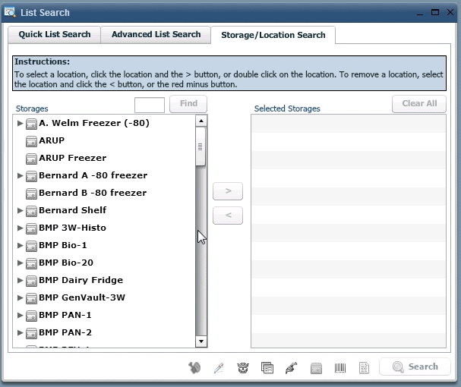Screen dimensions: 461x387
Task: Click the storages list scroll-up arrow
Action: coord(201,121)
